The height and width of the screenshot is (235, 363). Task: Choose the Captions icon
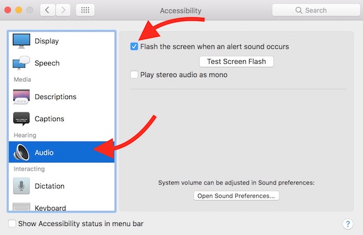click(x=21, y=119)
